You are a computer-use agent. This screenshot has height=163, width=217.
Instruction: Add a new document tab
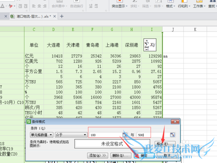(x=62, y=17)
